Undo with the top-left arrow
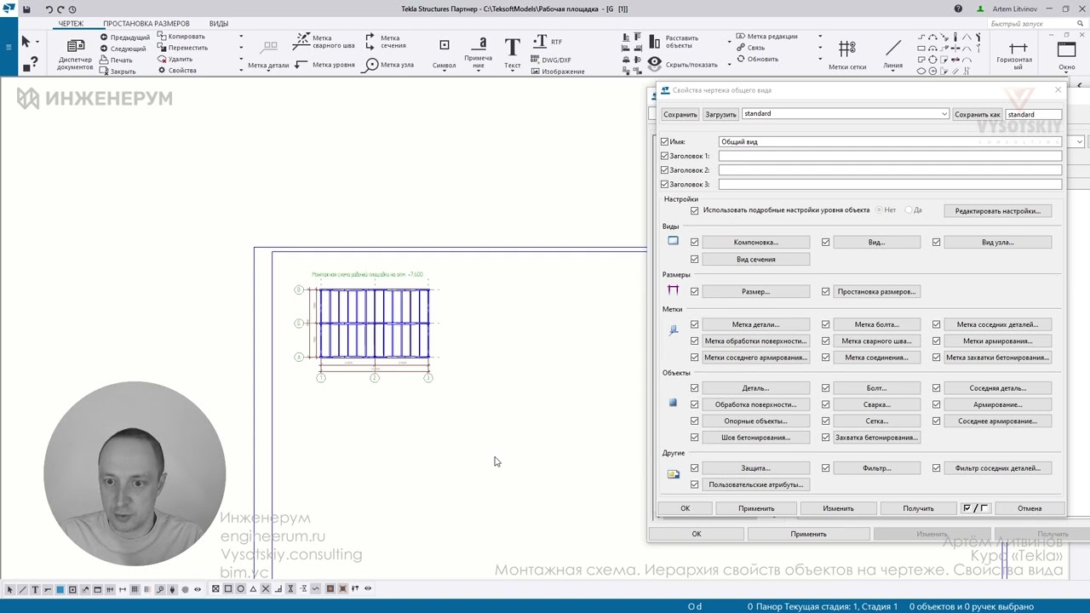Viewport: 1090px width, 613px height. (x=49, y=9)
